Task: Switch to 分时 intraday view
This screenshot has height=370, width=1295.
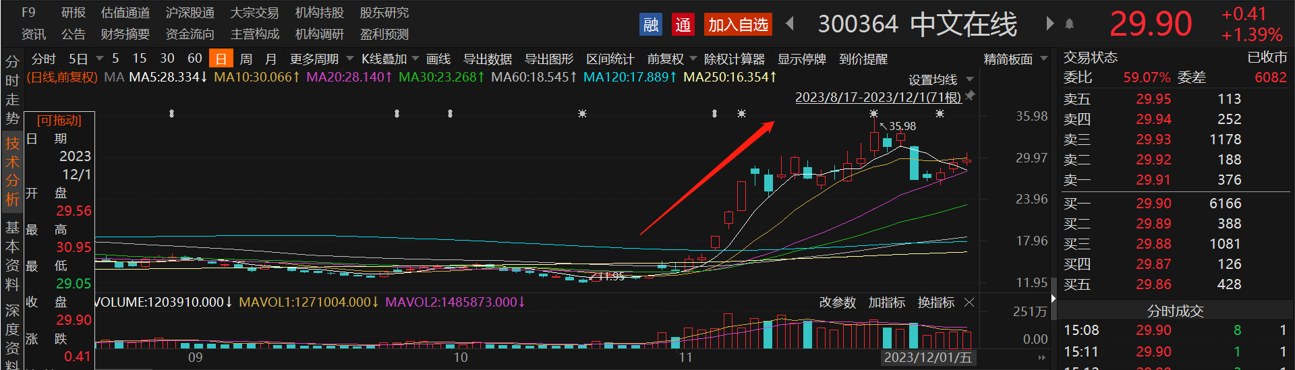Action: coord(44,59)
